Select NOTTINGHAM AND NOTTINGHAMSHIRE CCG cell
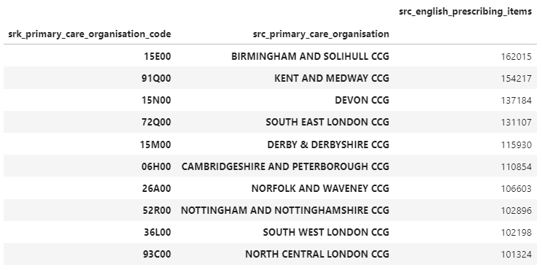The height and width of the screenshot is (270, 542). click(x=284, y=210)
